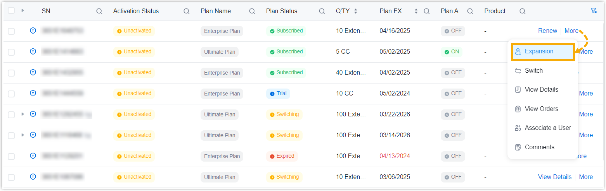Open the filter icon at table top-right

pos(594,11)
